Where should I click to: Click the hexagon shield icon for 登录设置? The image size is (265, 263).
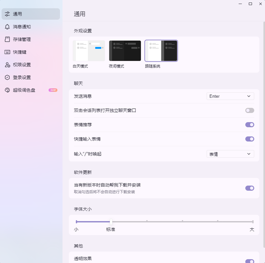7,78
